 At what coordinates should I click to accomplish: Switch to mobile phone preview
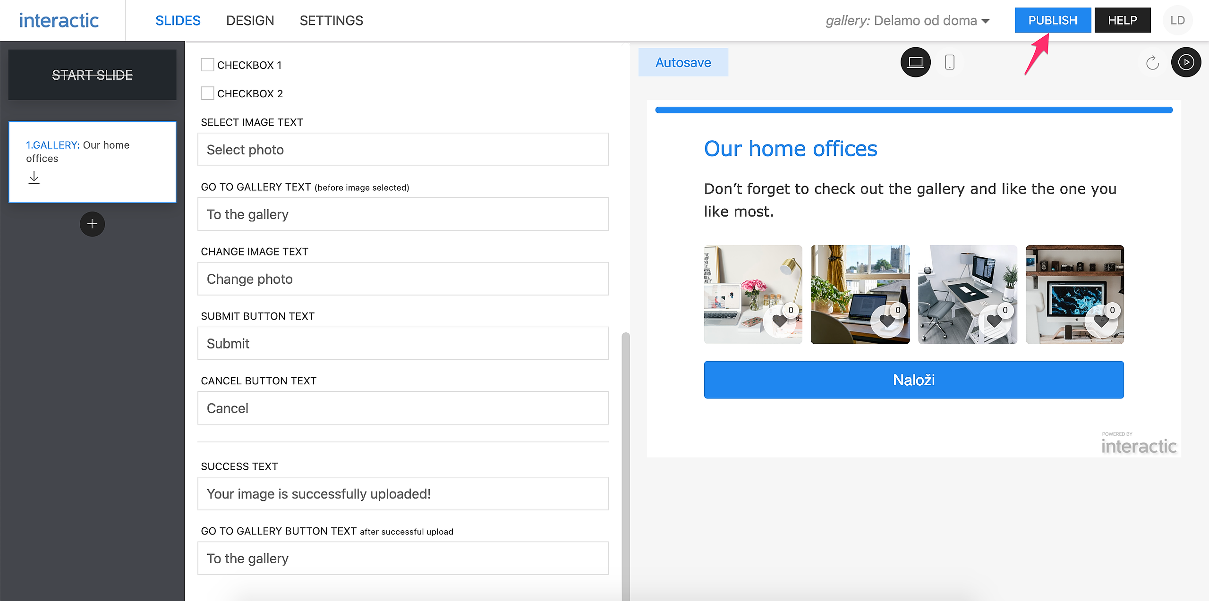point(949,62)
